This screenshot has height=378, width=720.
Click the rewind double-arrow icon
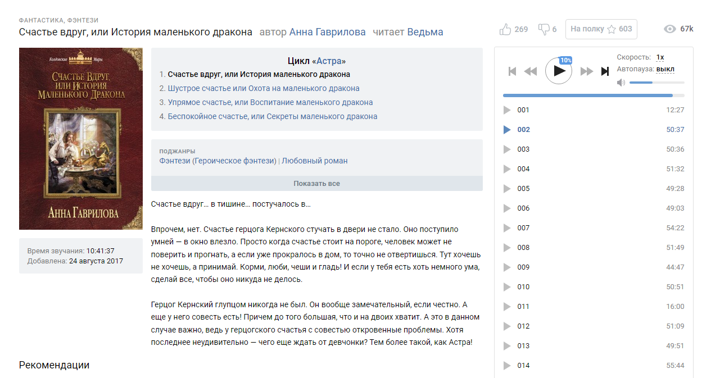pos(531,71)
